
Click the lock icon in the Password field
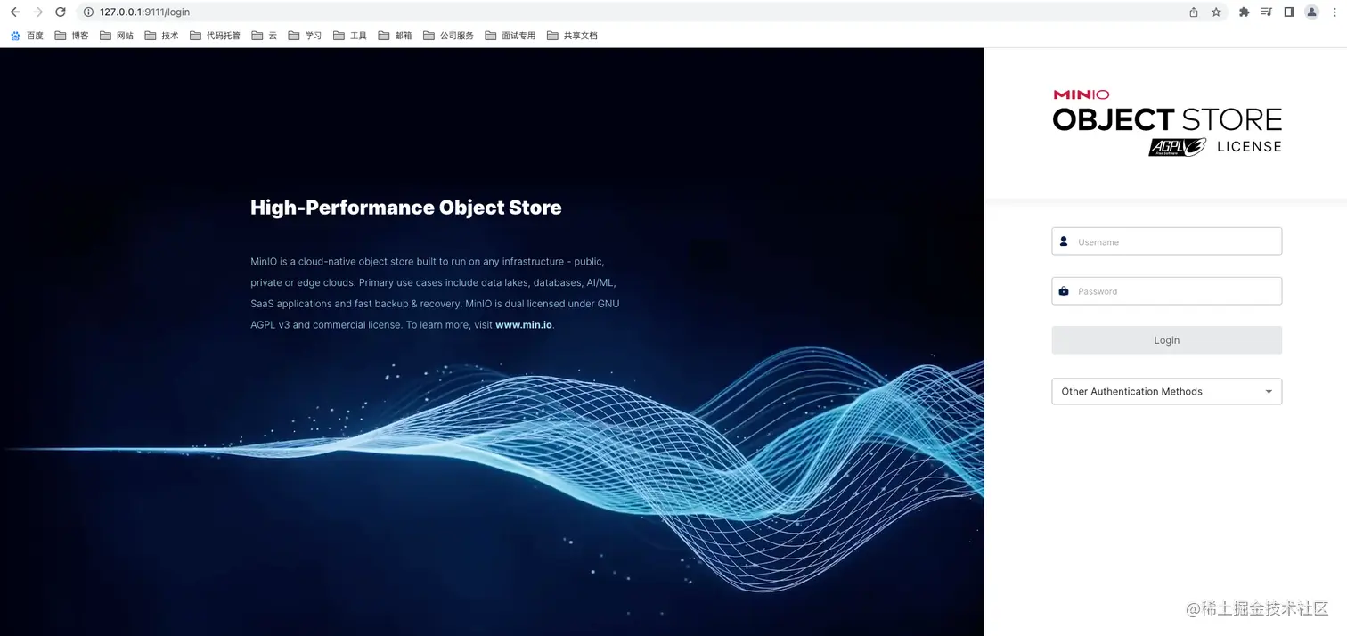point(1064,291)
